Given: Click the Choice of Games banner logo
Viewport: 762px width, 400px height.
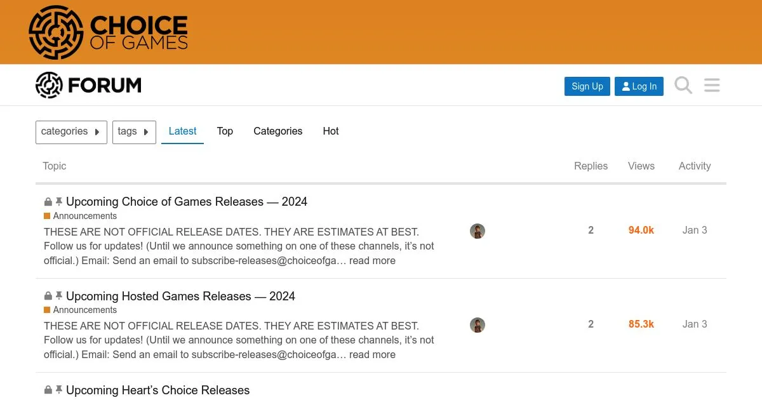Looking at the screenshot, I should pyautogui.click(x=109, y=32).
